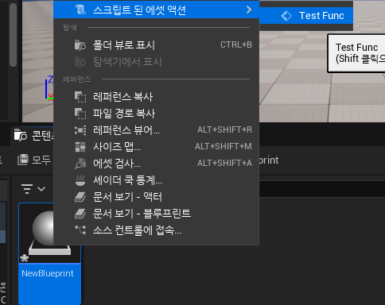Choose 파일 경로 복사
Viewport: 385px width, 305px height.
pyautogui.click(x=156, y=114)
